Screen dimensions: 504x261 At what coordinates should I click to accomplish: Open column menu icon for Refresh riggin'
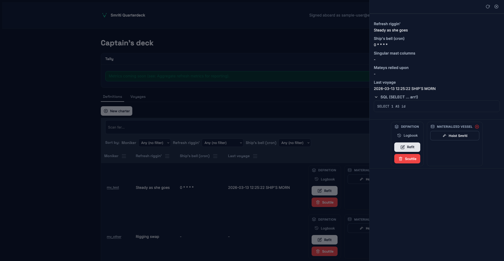167,156
